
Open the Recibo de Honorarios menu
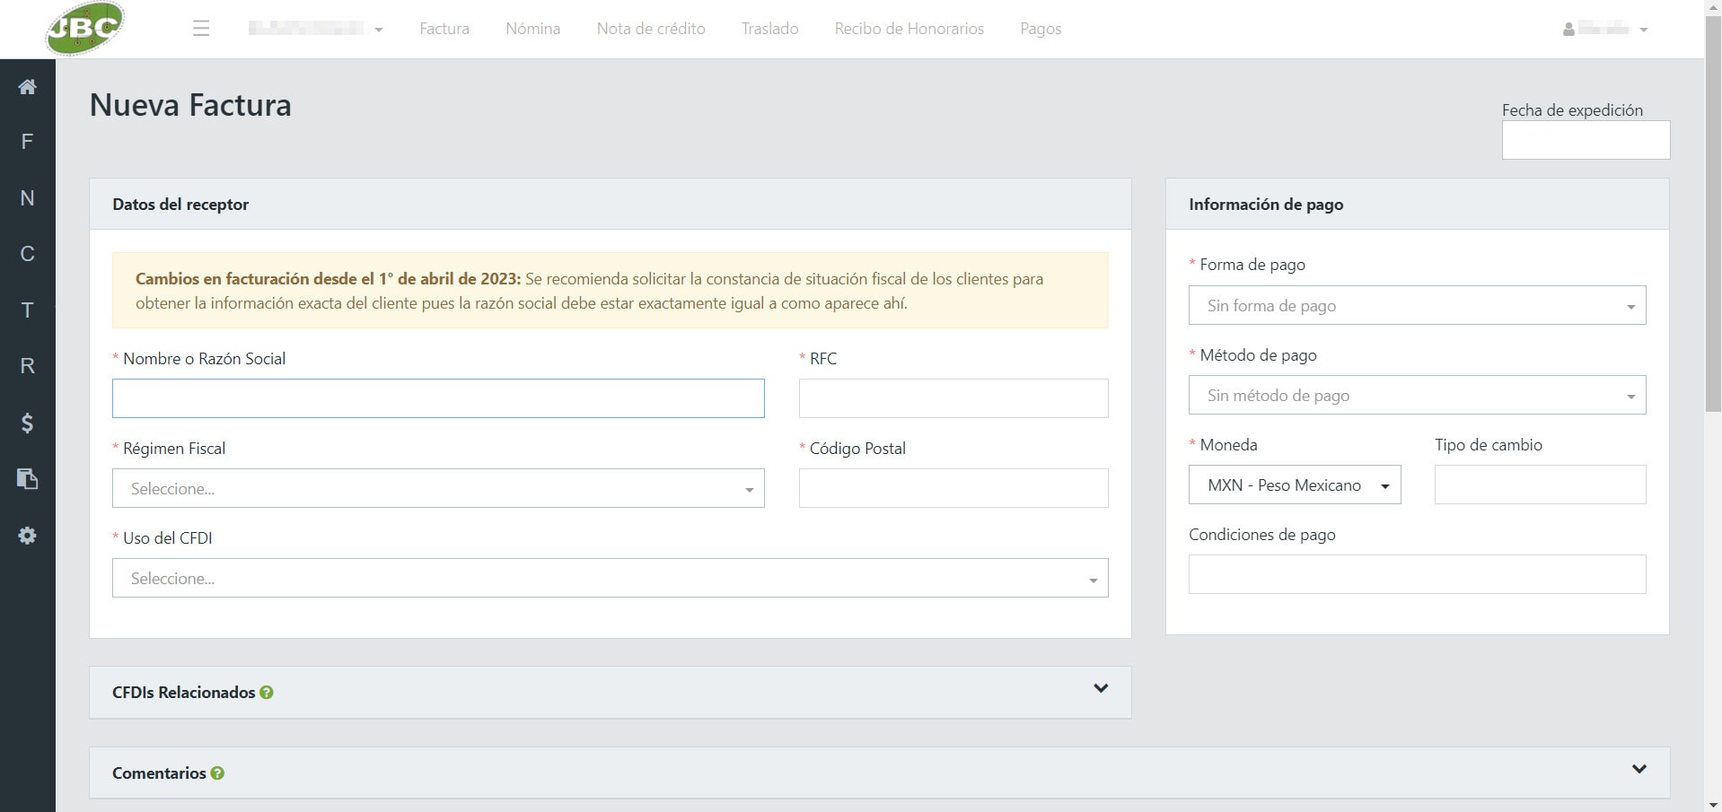[x=909, y=29]
